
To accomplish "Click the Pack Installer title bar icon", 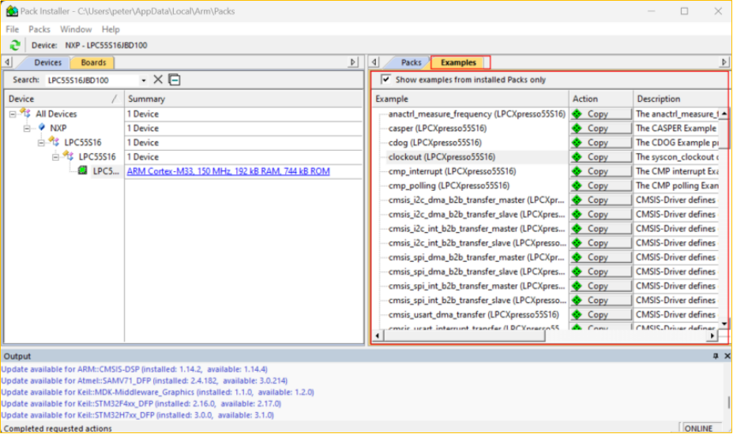I will click(12, 11).
